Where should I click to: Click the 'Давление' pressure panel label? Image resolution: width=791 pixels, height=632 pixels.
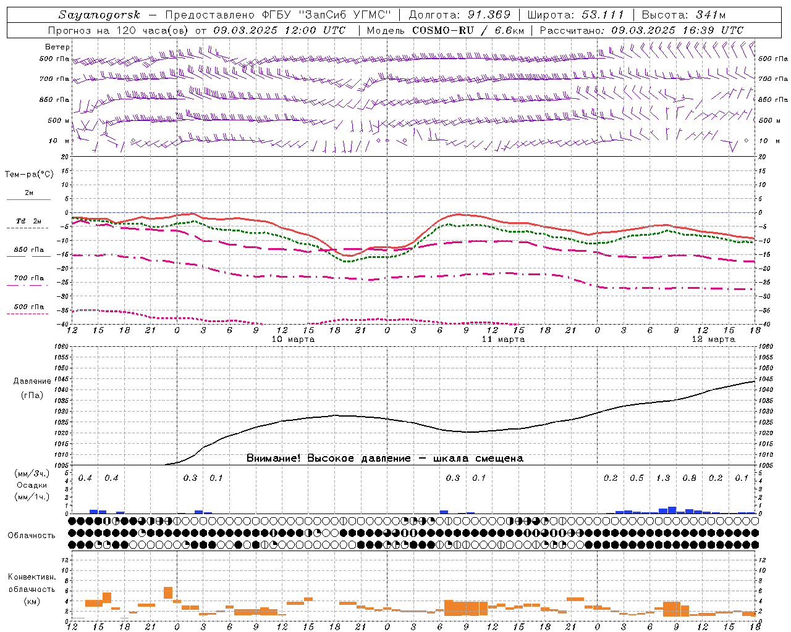[32, 381]
